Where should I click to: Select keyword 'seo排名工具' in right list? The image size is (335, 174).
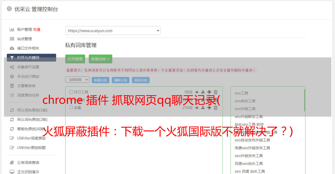(x=245, y=101)
